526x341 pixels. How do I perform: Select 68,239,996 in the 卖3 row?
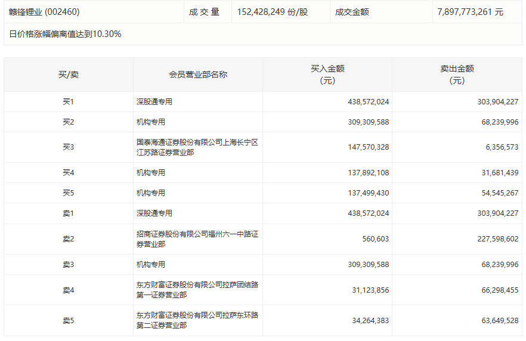click(500, 265)
